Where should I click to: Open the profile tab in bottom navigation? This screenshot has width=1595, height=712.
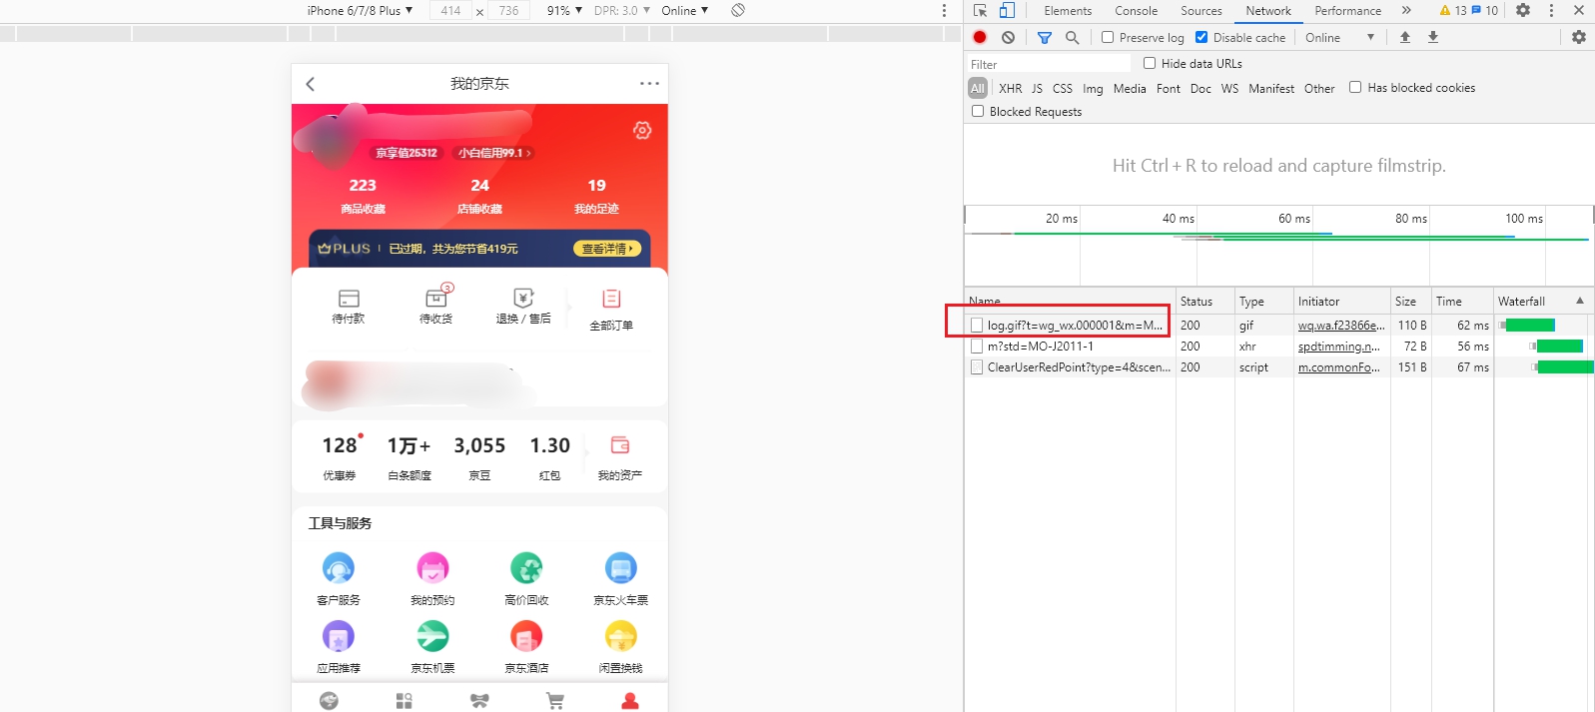click(630, 701)
